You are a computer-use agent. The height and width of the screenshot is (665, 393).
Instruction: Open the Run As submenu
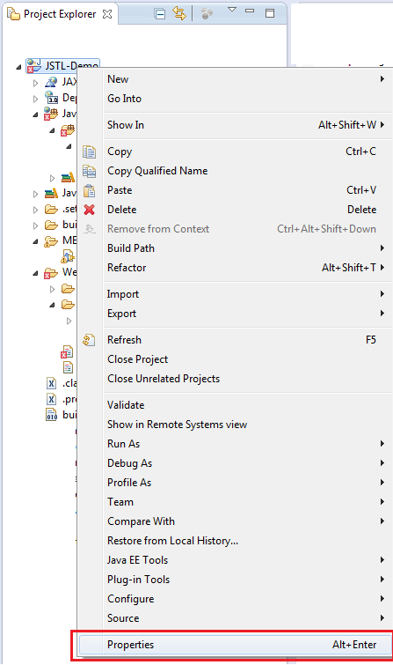pyautogui.click(x=235, y=444)
